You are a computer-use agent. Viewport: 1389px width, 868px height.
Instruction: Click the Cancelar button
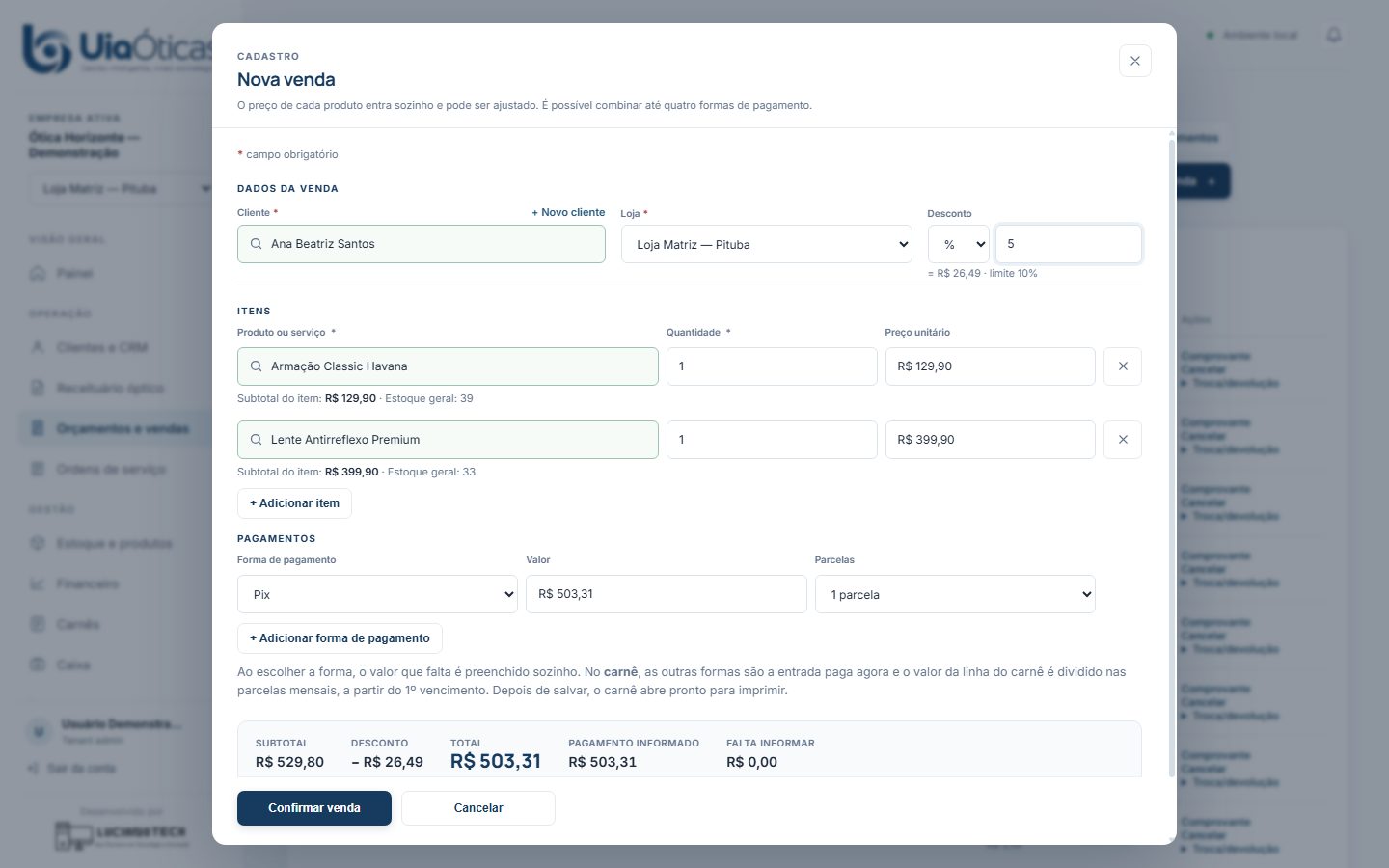[x=478, y=808]
